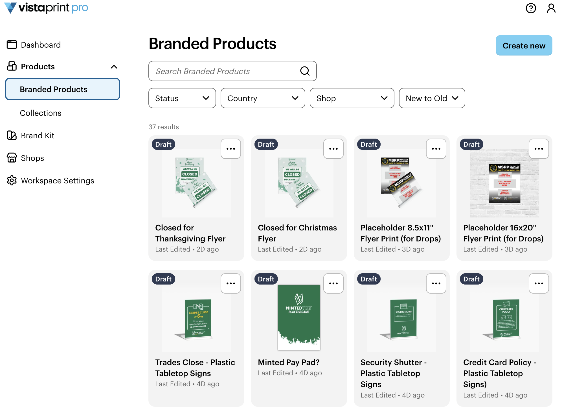Open Security Shutter - Plastic Tabletop Signs title

pos(394,373)
